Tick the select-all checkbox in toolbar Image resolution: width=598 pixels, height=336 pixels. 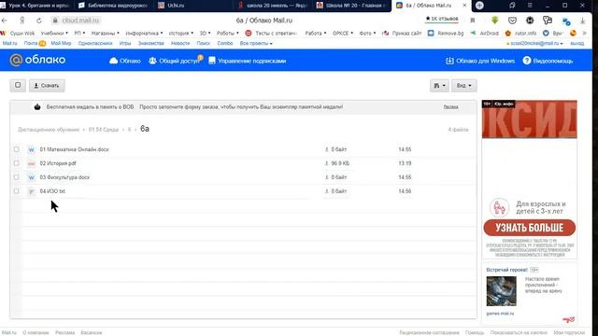18,85
